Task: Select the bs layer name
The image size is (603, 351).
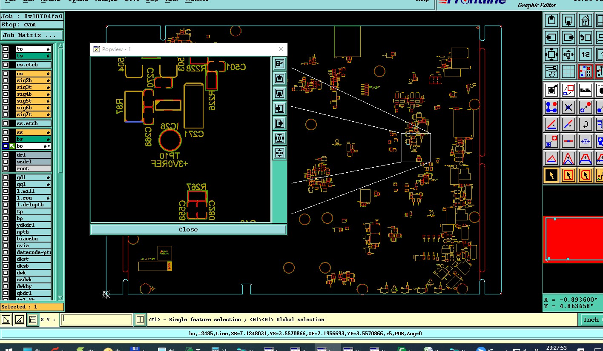Action: (x=33, y=139)
